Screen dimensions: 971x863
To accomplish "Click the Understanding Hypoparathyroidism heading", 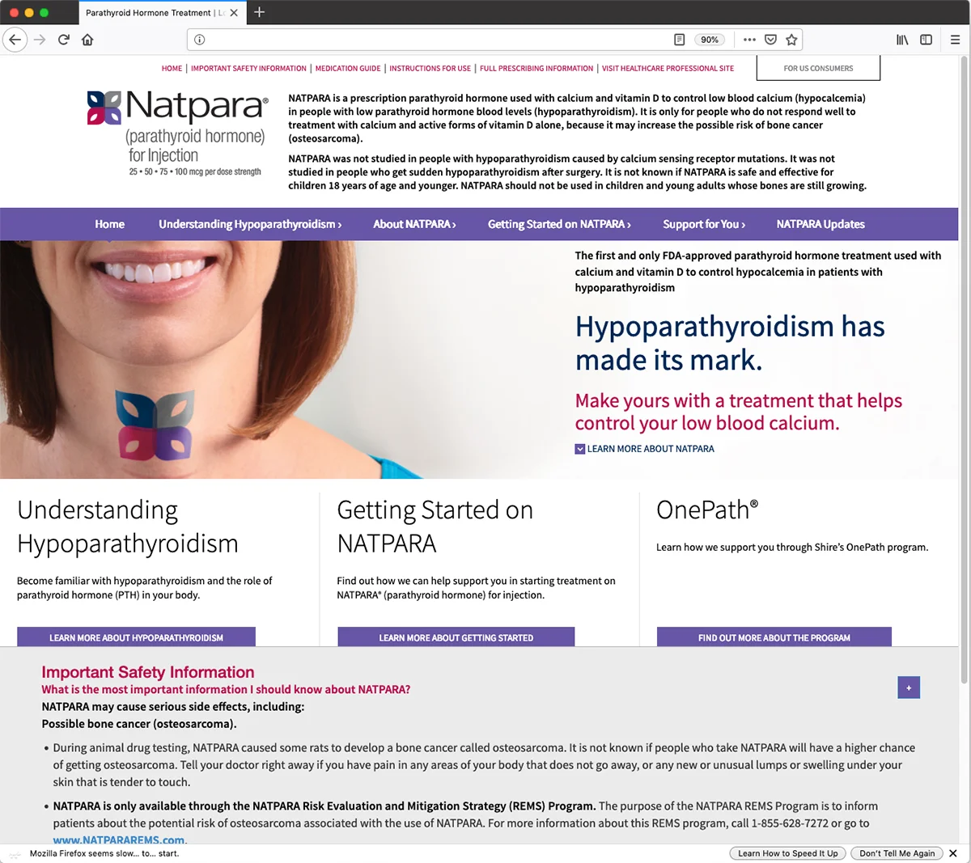I will click(128, 527).
